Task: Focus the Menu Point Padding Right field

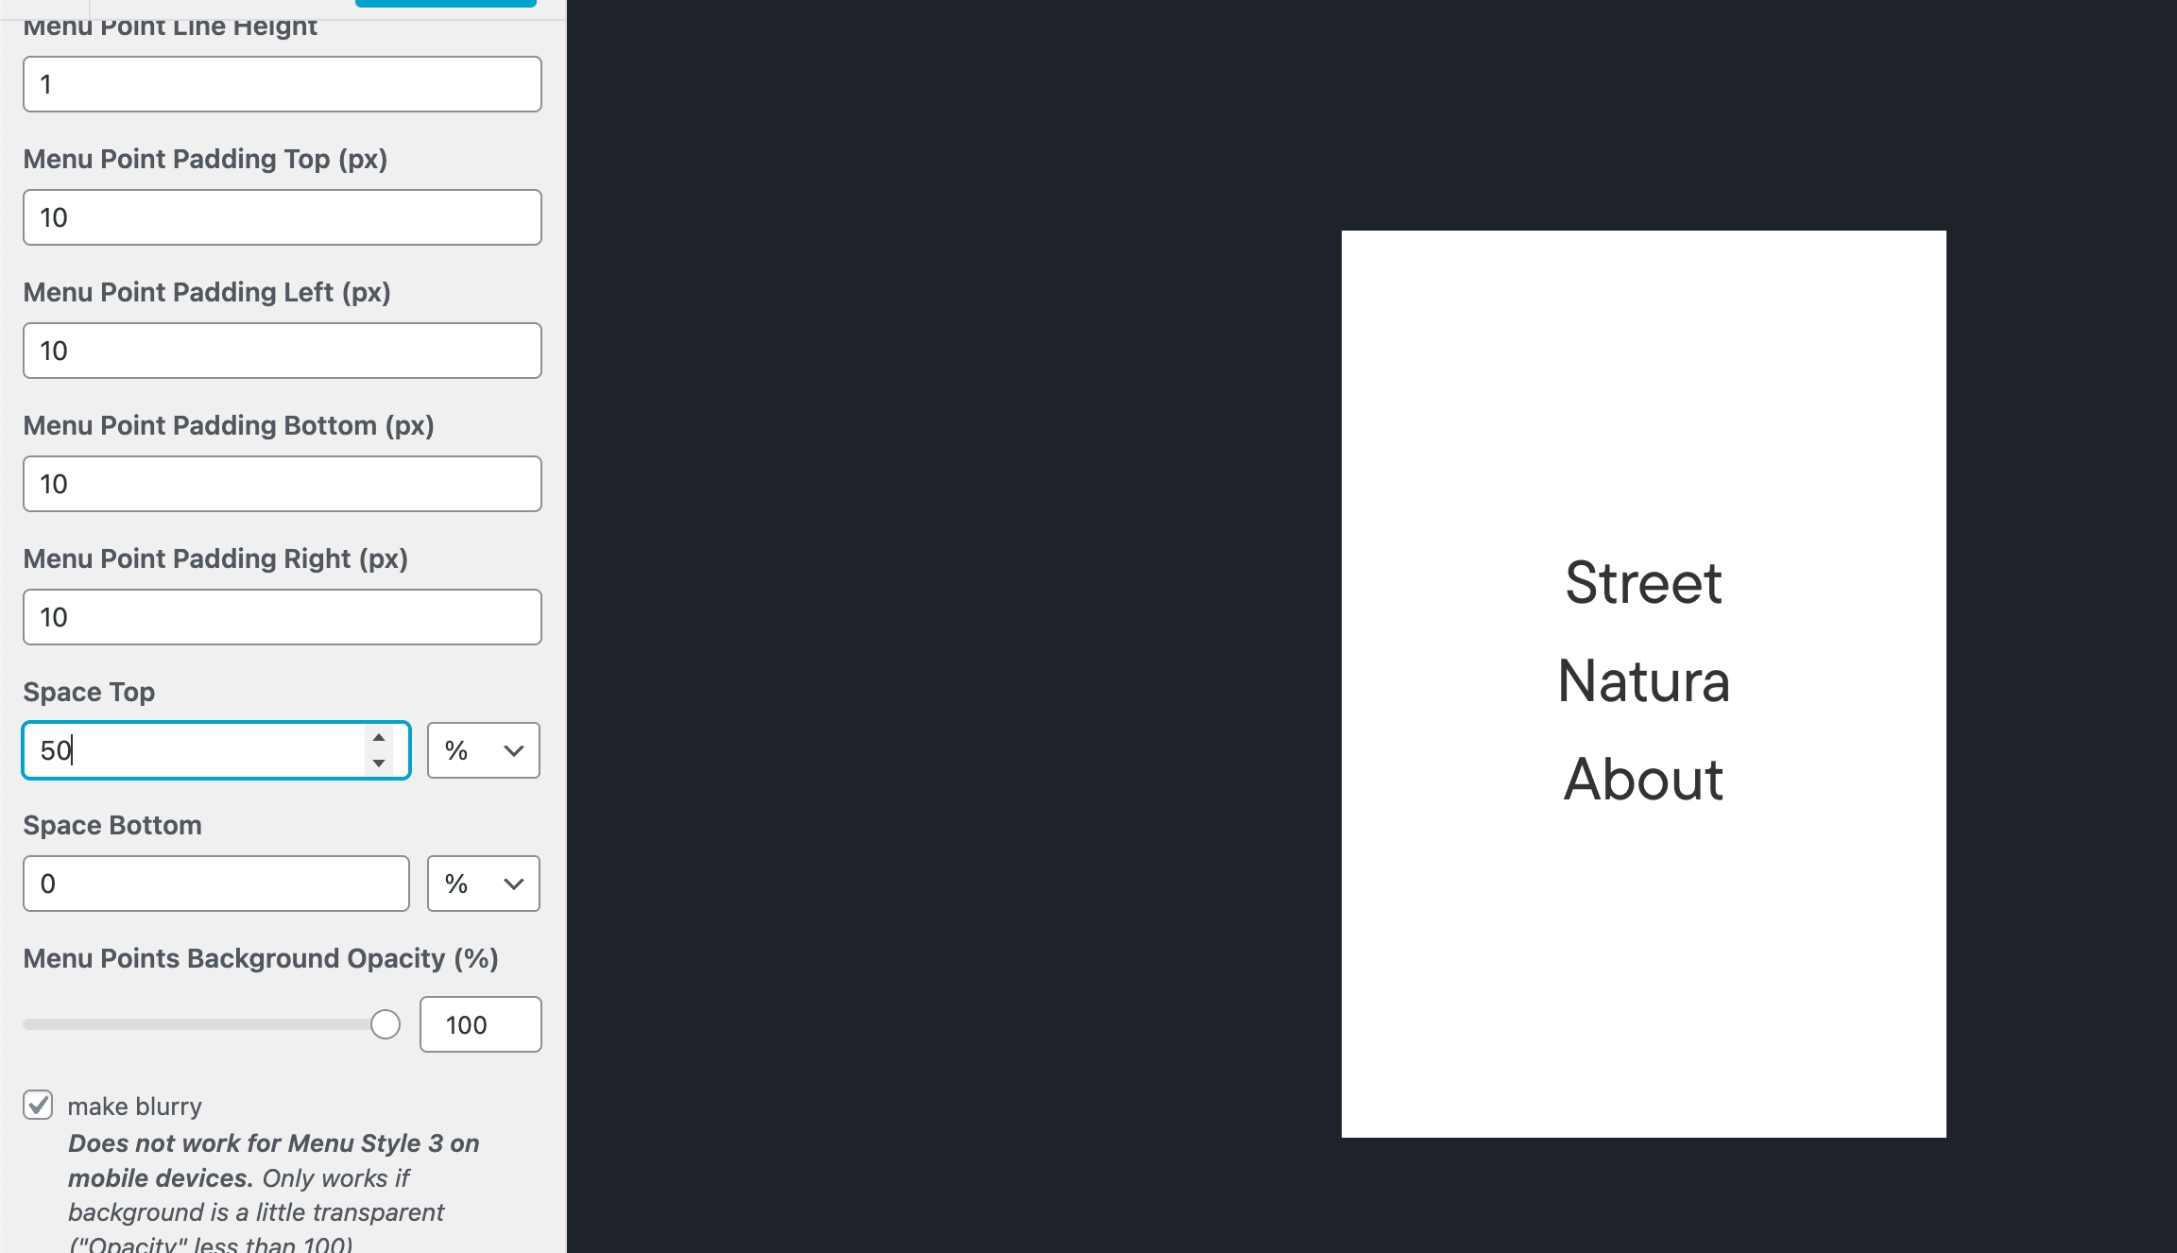Action: (282, 617)
